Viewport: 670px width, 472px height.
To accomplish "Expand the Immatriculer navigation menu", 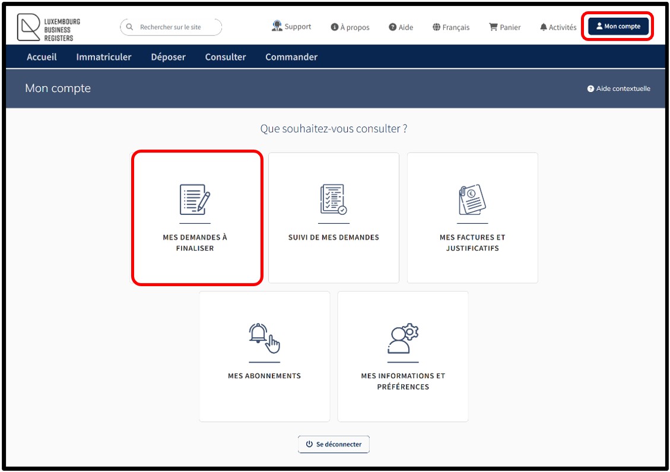I will [x=104, y=57].
